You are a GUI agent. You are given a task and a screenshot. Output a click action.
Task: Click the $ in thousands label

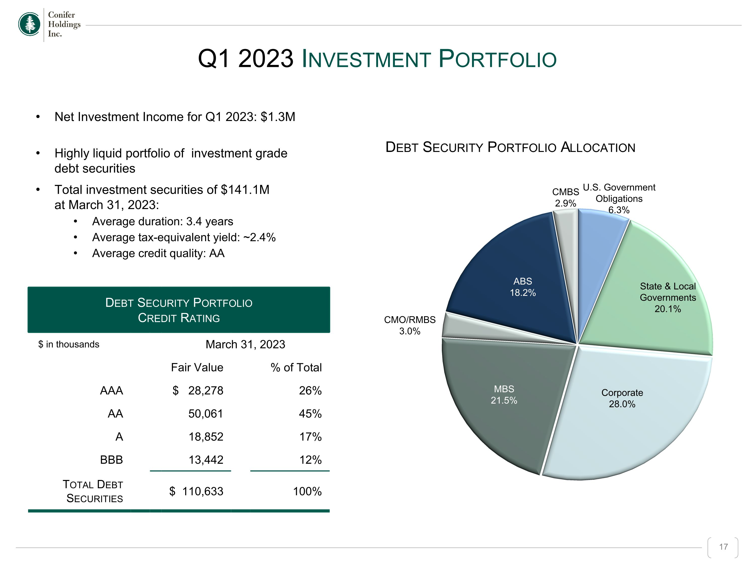pos(69,344)
